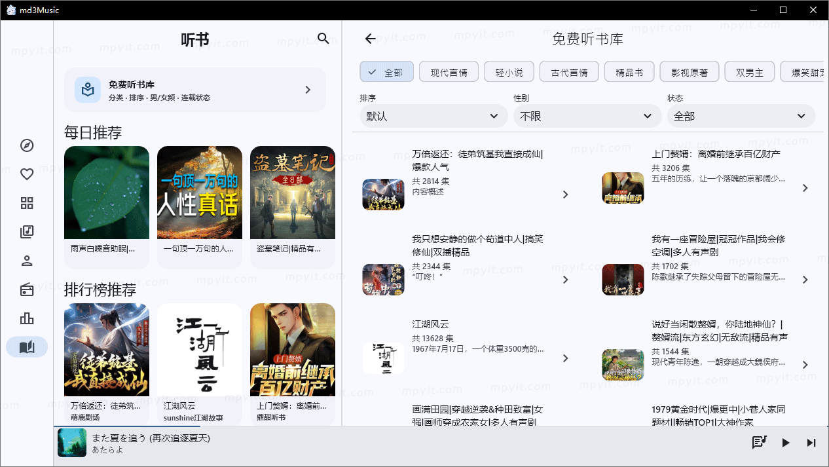Click 江湖风云 list title in library
829x467 pixels.
pyautogui.click(x=430, y=324)
